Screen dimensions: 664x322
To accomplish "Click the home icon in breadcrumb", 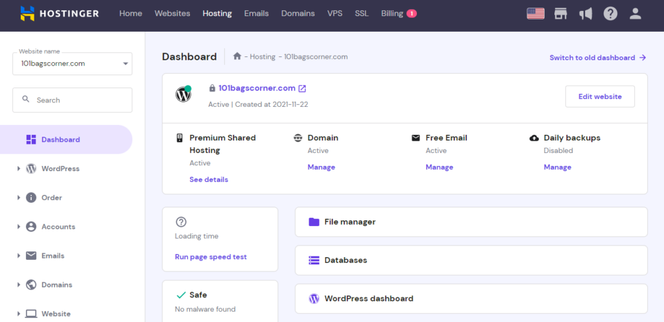I will 237,56.
